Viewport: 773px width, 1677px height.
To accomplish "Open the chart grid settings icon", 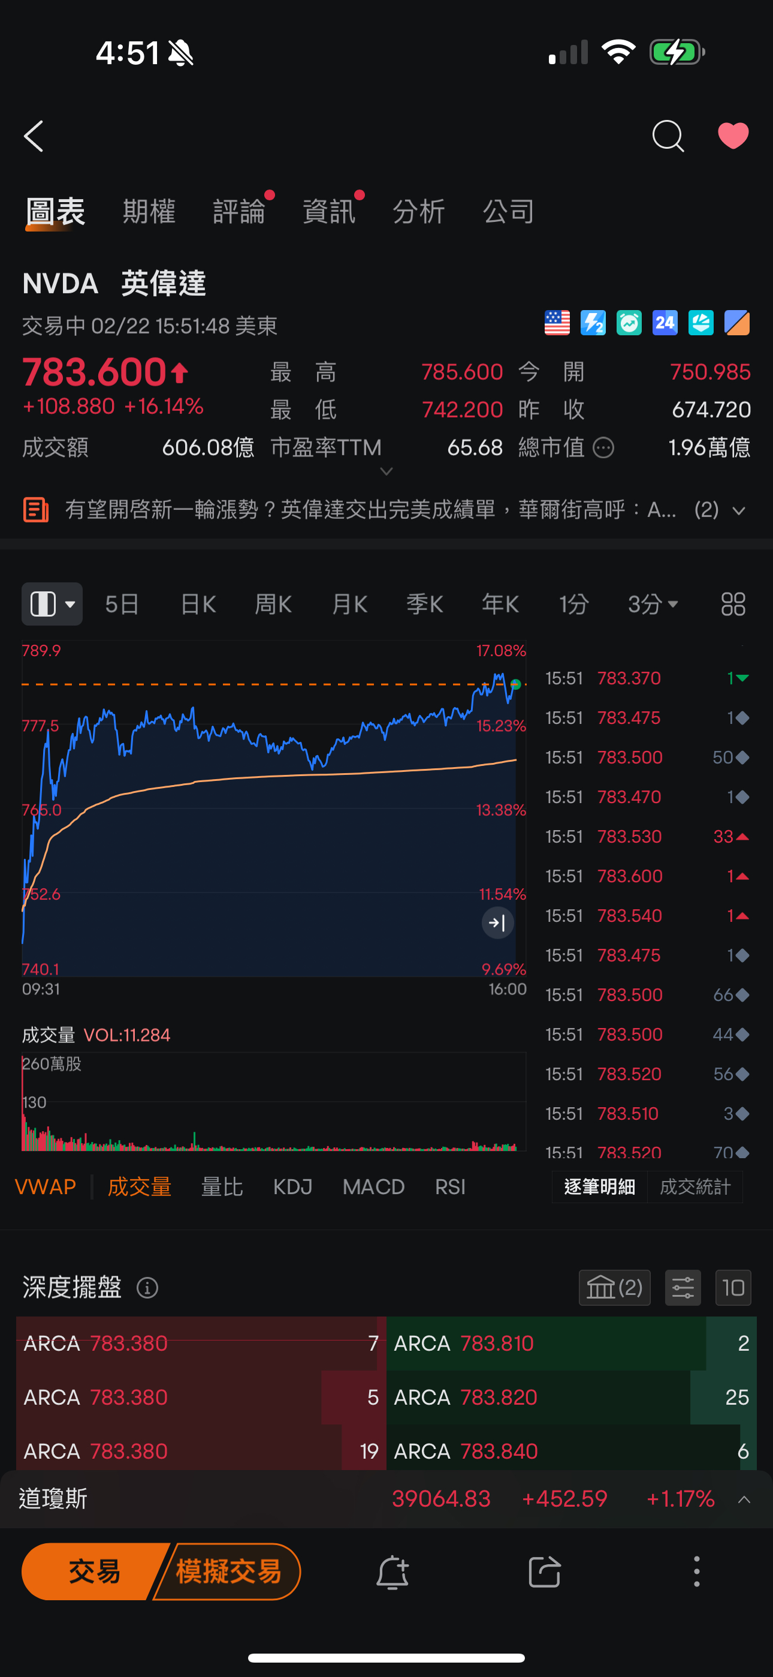I will [733, 604].
